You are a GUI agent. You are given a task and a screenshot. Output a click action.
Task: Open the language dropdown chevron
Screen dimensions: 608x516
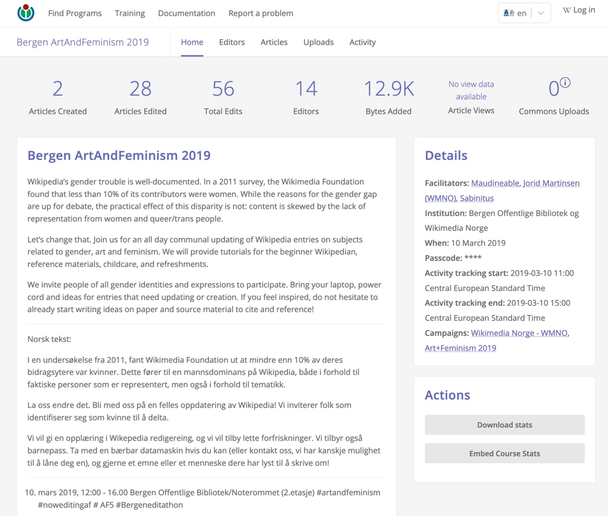click(541, 13)
